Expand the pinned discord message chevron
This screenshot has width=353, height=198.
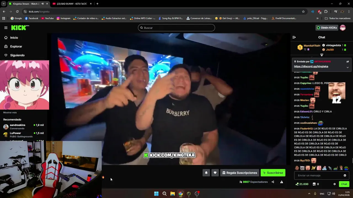click(347, 67)
